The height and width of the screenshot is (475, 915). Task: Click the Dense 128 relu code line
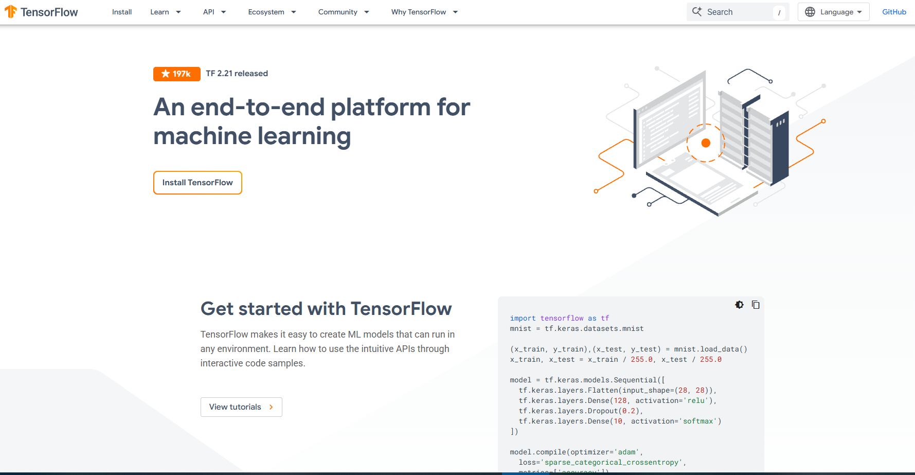tap(617, 401)
